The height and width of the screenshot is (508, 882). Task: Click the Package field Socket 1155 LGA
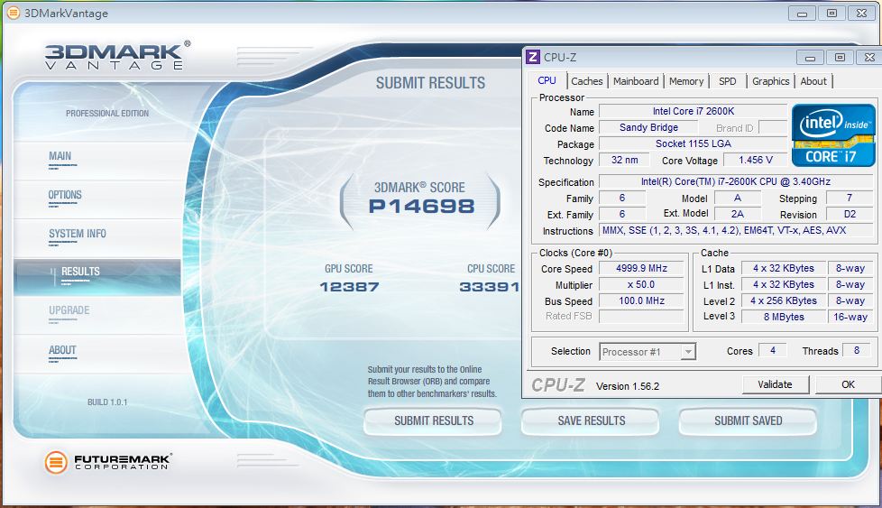tap(693, 144)
